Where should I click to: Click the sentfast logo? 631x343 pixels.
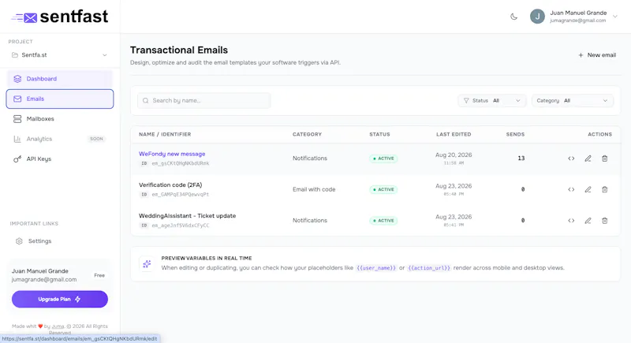60,17
